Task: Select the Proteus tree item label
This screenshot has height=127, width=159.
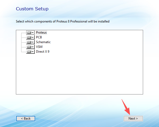Action: click(41, 33)
